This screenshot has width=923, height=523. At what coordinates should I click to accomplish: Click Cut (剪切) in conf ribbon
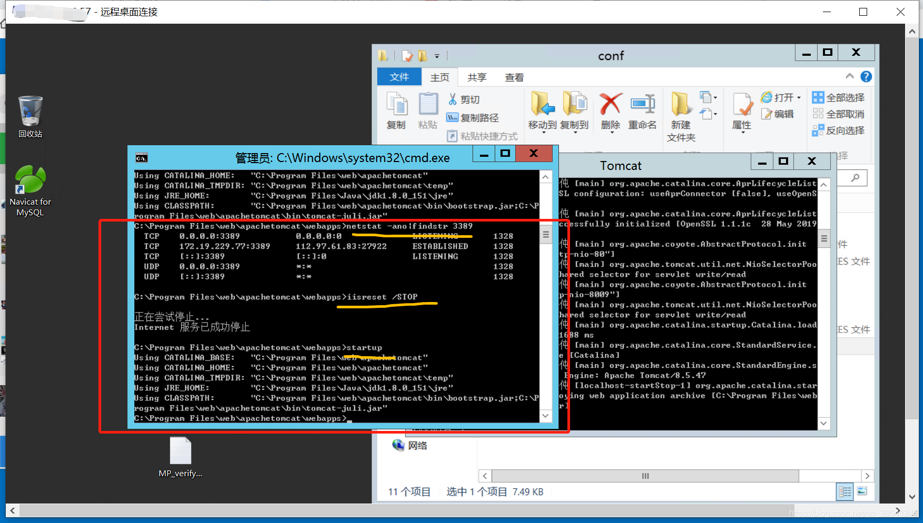click(x=464, y=99)
